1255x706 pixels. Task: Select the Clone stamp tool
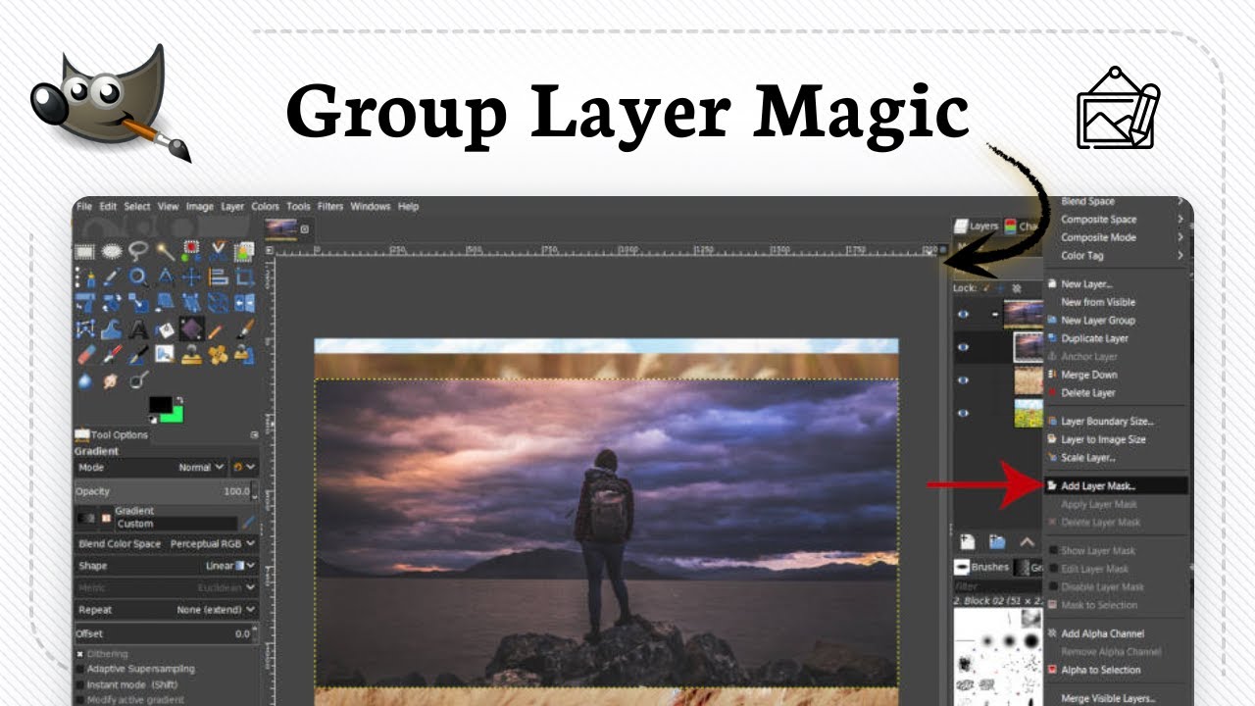[x=191, y=354]
